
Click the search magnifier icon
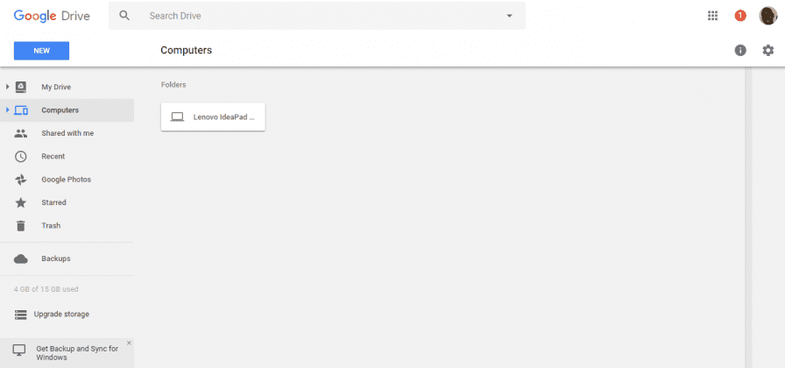click(x=124, y=16)
